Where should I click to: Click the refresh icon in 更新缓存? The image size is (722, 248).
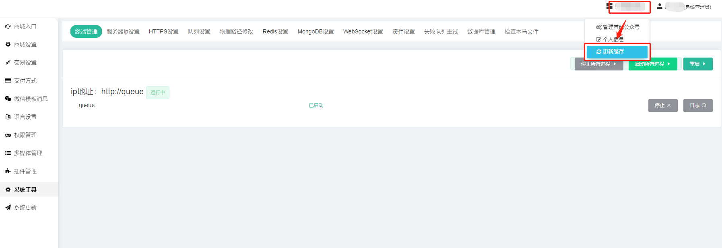coord(599,52)
